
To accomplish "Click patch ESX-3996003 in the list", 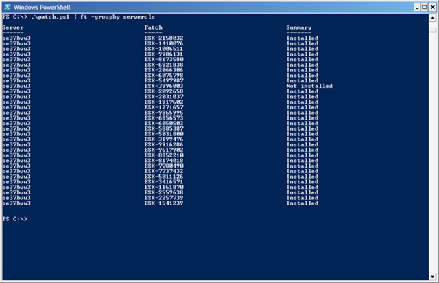I will [x=164, y=86].
